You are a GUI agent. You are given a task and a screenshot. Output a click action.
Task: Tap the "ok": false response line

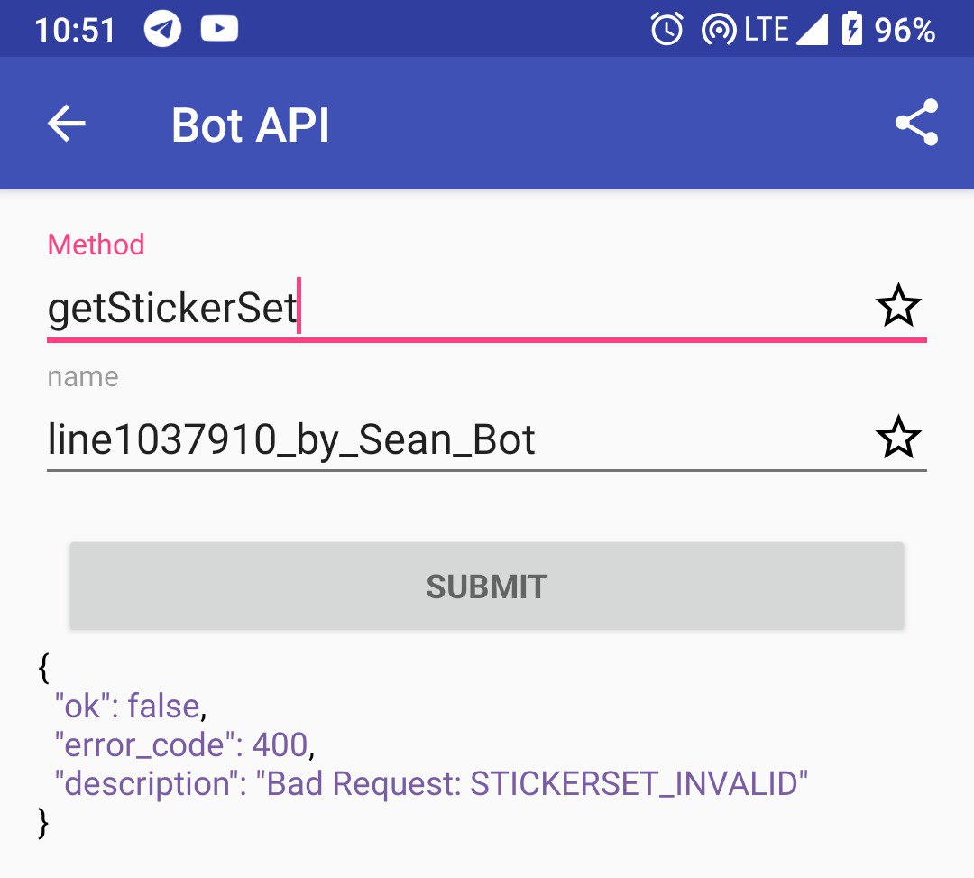(130, 706)
